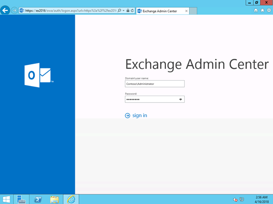
Task: Minimize the Internet Explorer window
Action: 249,3
